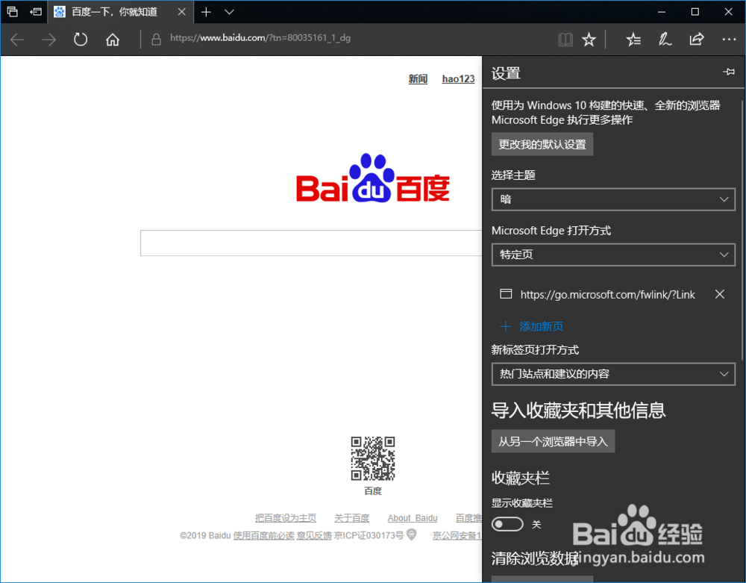Open the Favorites hub icon
The width and height of the screenshot is (746, 583).
[x=633, y=40]
